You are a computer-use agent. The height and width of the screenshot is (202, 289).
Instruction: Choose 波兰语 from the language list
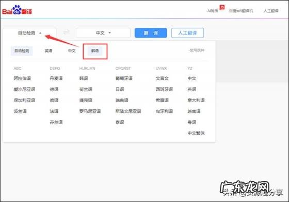click(x=20, y=111)
